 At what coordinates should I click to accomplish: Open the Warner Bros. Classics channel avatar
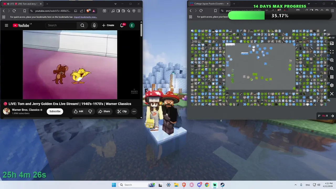[x=7, y=111]
